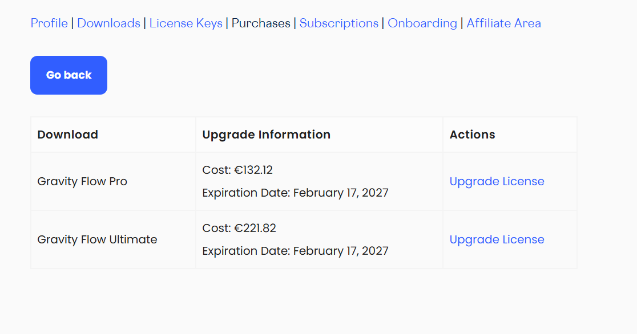
Task: Select the Gravity Flow Pro product name
Action: 82,181
